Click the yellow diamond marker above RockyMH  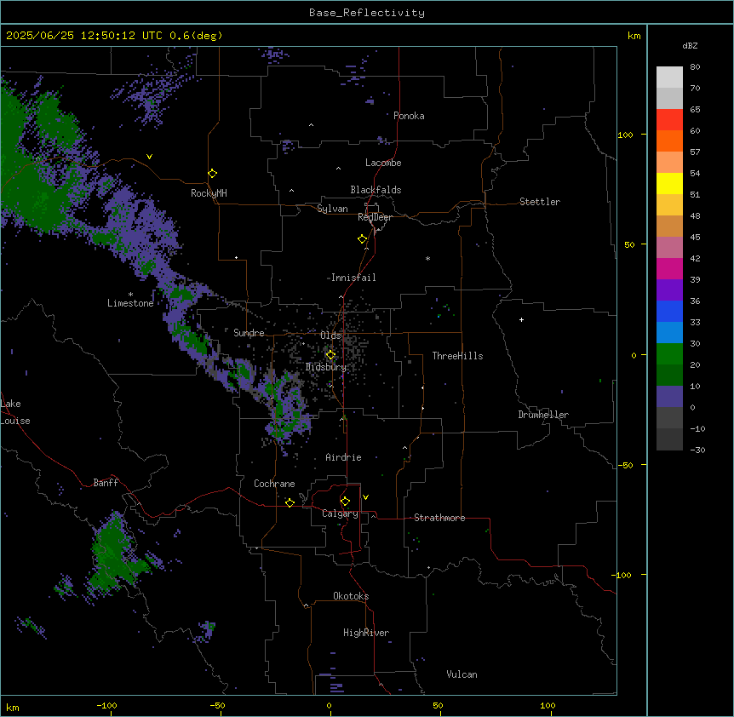[212, 174]
